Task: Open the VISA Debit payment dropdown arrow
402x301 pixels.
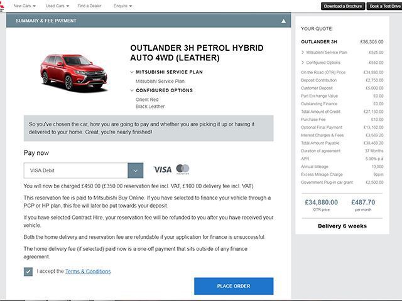Action: pos(136,171)
